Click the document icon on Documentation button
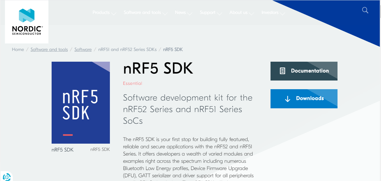The image size is (381, 181). pyautogui.click(x=283, y=71)
